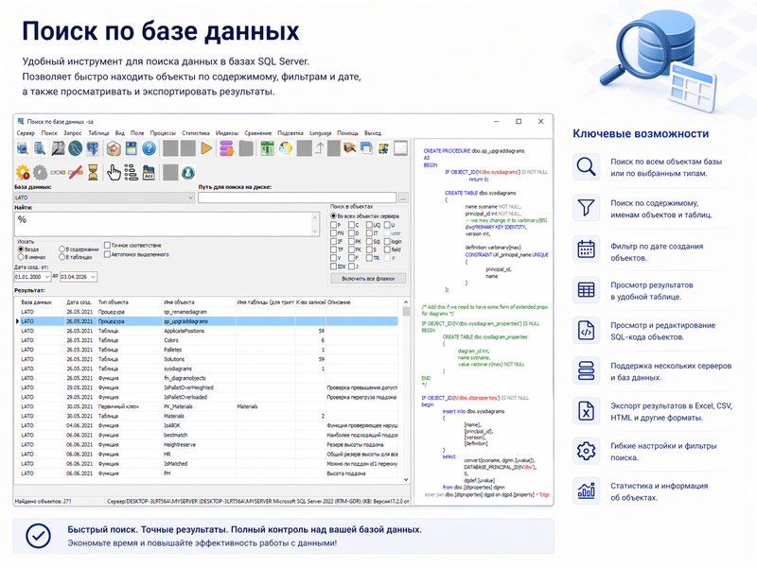Click the green Excel export icon
The image size is (757, 567).
tap(267, 148)
